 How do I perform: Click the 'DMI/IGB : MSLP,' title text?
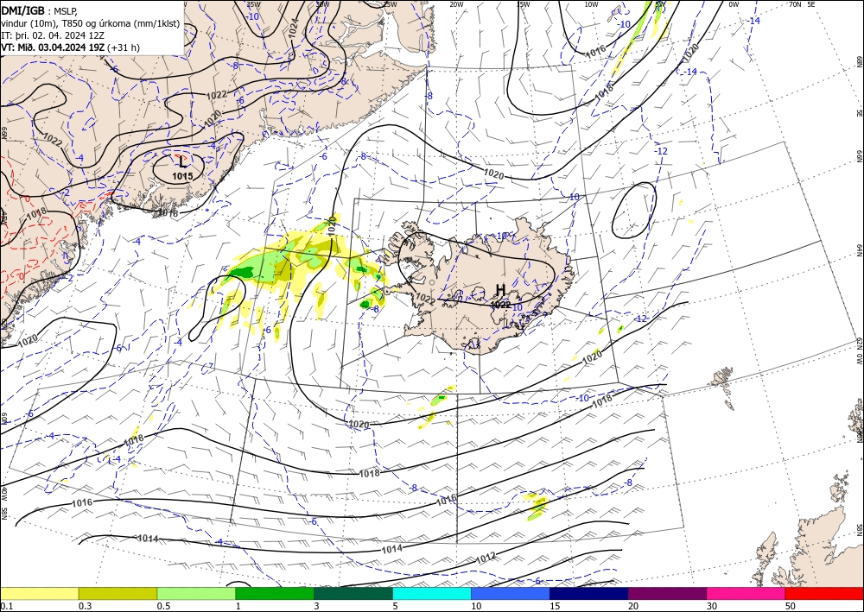click(x=40, y=9)
